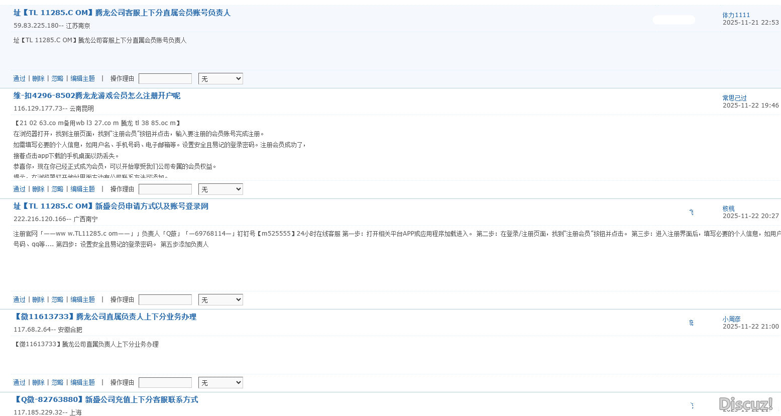Click 编辑主题 for 小周彦's post

(82, 382)
